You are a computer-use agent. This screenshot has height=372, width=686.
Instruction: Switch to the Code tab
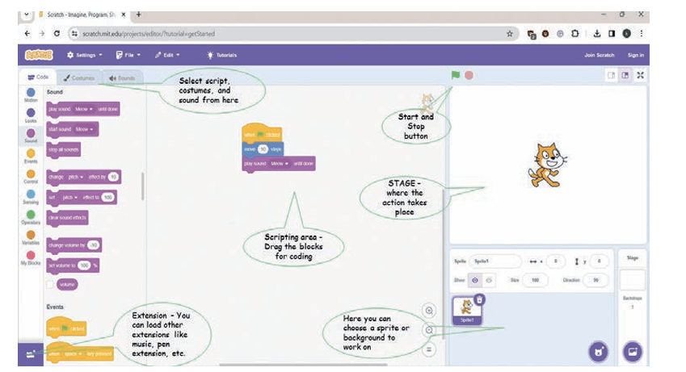(x=38, y=77)
